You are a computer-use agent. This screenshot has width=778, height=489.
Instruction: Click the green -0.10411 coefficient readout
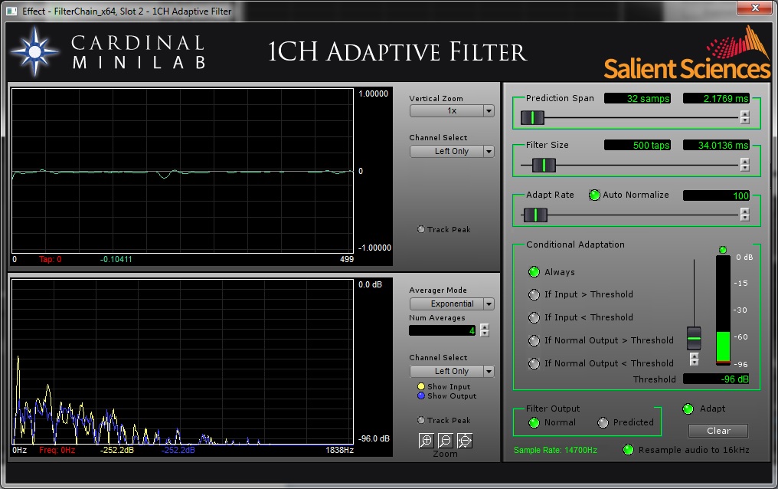pos(116,259)
